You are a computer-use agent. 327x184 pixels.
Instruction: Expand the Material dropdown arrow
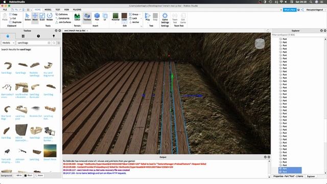pyautogui.click(x=115, y=22)
